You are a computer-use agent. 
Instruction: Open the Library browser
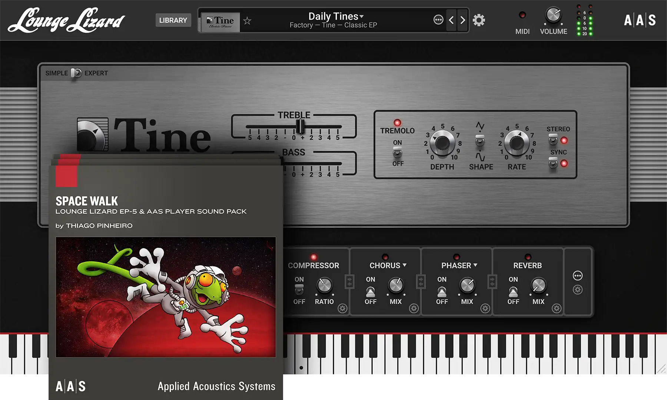pyautogui.click(x=173, y=20)
